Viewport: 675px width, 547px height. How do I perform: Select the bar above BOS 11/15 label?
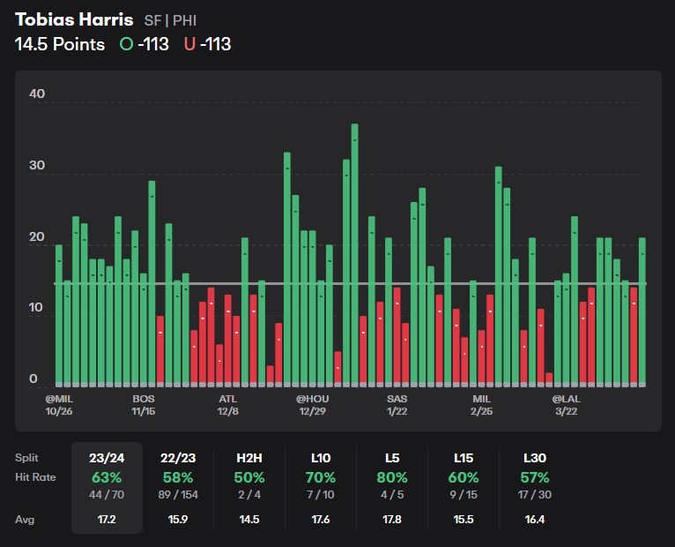144,330
